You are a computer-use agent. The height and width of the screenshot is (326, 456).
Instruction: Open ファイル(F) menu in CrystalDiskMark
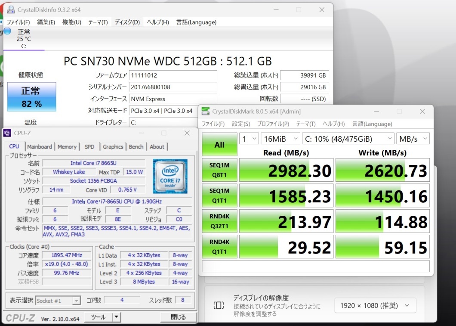[213, 124]
